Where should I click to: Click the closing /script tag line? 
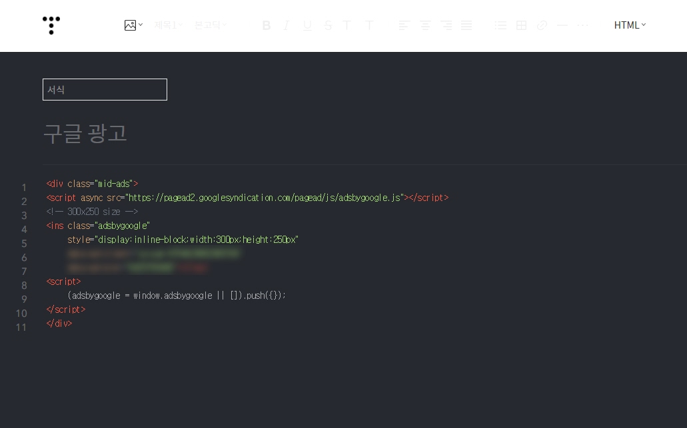[66, 310]
